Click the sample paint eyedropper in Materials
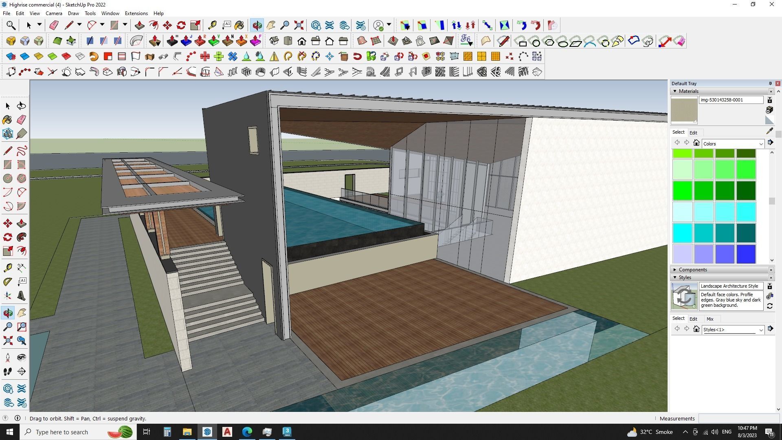This screenshot has height=440, width=782. click(769, 131)
